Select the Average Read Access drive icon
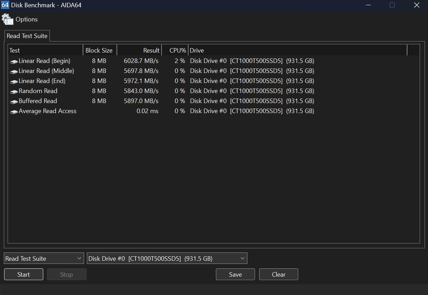This screenshot has height=295, width=428. pos(14,112)
